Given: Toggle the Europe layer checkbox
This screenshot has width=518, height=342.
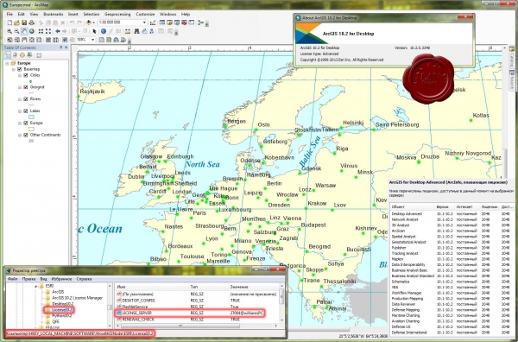Looking at the screenshot, I should (26, 123).
